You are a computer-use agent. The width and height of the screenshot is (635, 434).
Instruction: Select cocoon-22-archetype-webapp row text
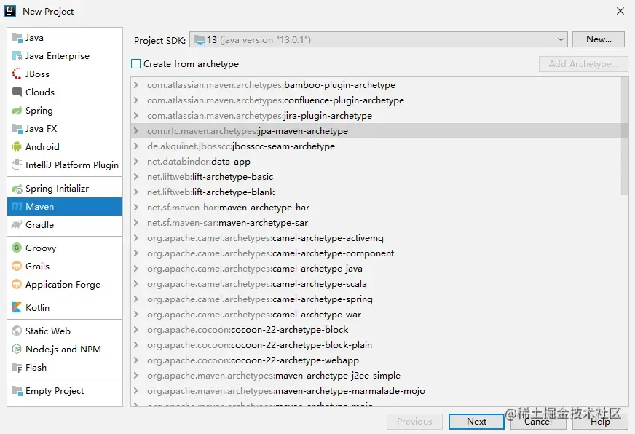[253, 360]
